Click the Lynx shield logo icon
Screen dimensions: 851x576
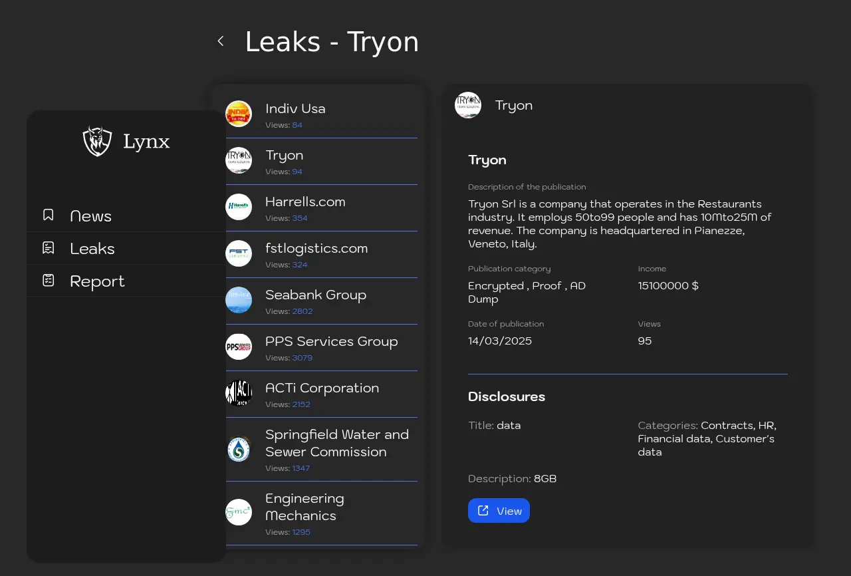click(97, 141)
